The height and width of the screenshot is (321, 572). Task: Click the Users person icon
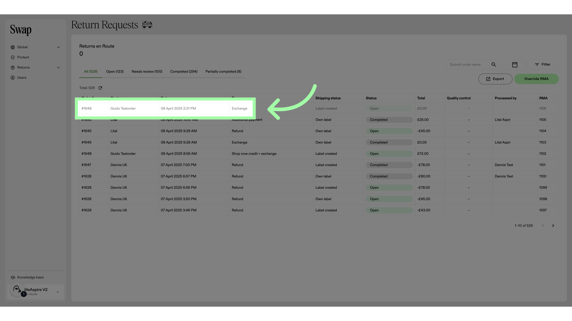point(13,78)
